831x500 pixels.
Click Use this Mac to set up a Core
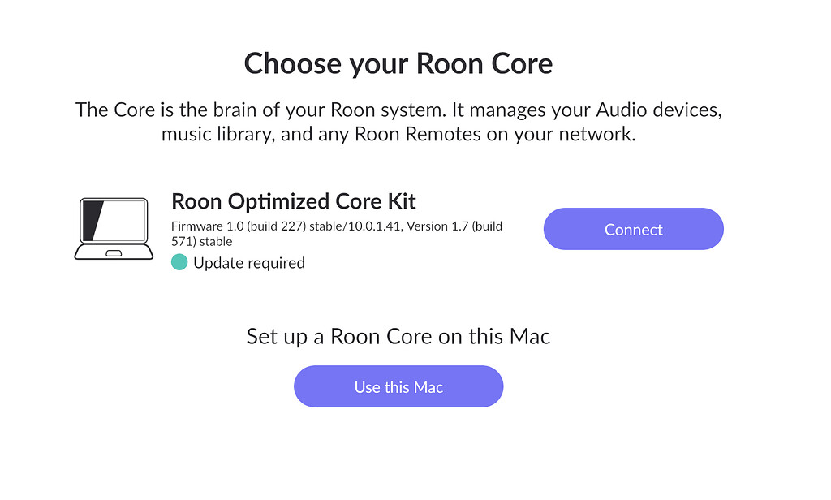(398, 386)
